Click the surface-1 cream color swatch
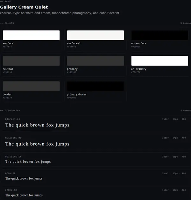This screenshot has width=191, height=200. 95,35
